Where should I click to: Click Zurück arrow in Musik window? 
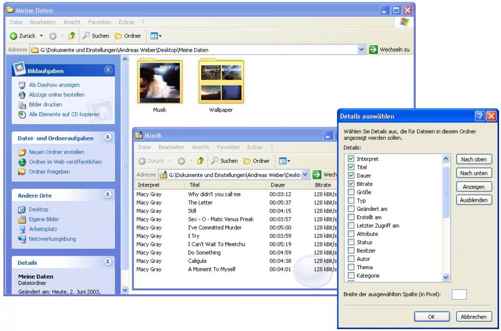click(142, 161)
